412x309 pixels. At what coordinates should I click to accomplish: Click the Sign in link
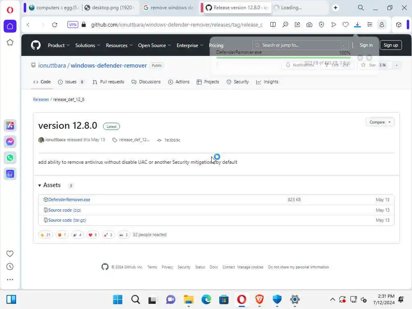(x=366, y=45)
